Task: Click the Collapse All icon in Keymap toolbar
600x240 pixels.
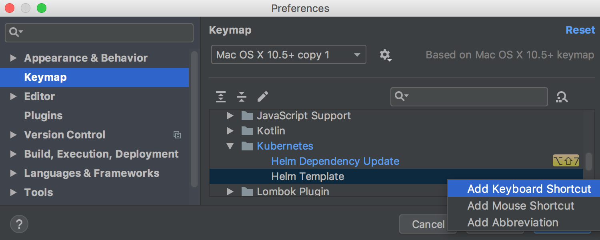Action: pyautogui.click(x=242, y=96)
